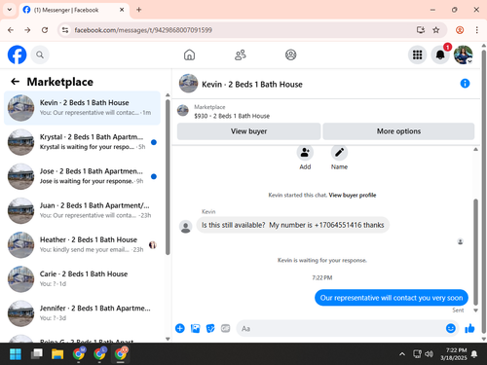Click the install app icon in address bar
Viewport: 487px width, 365px height.
421,30
